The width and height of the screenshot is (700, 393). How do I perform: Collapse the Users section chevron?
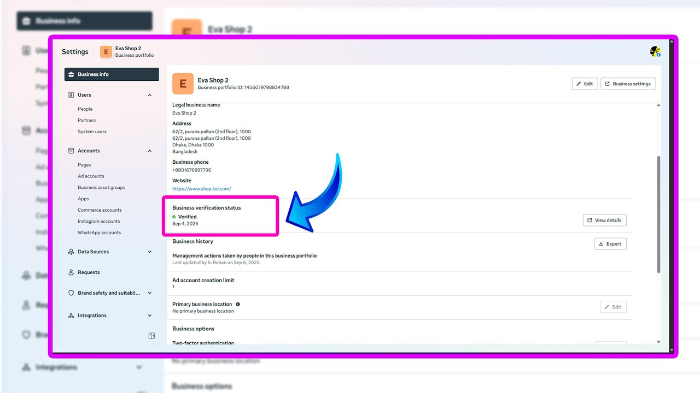pyautogui.click(x=150, y=95)
